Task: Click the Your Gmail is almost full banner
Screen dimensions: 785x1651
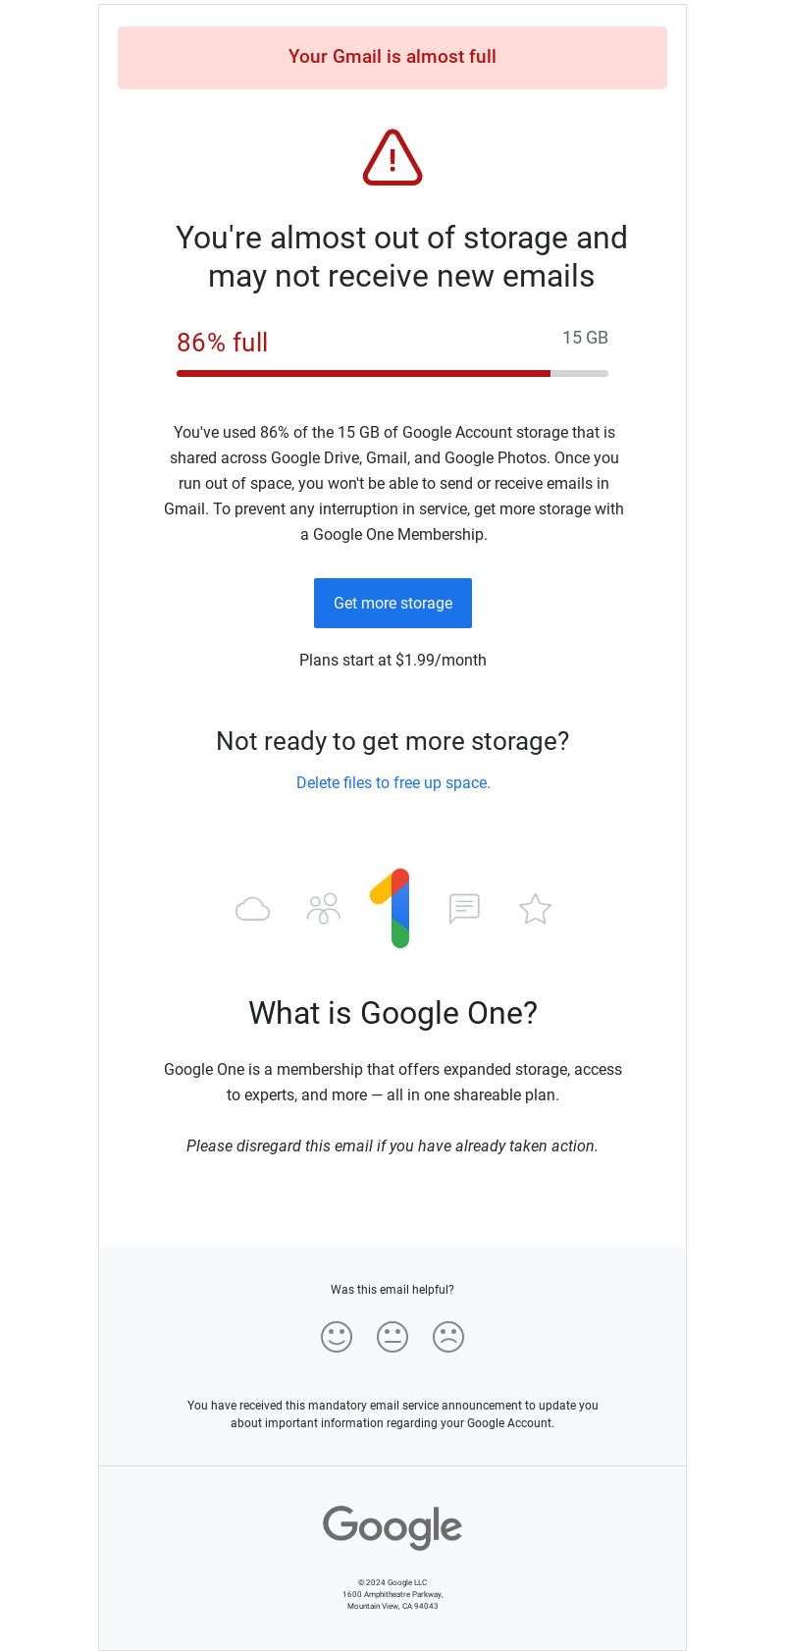Action: tap(392, 57)
